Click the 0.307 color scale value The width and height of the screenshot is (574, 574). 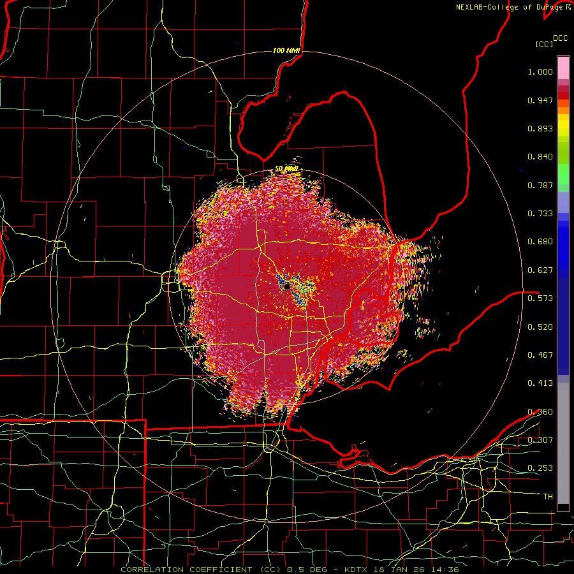[x=540, y=439]
